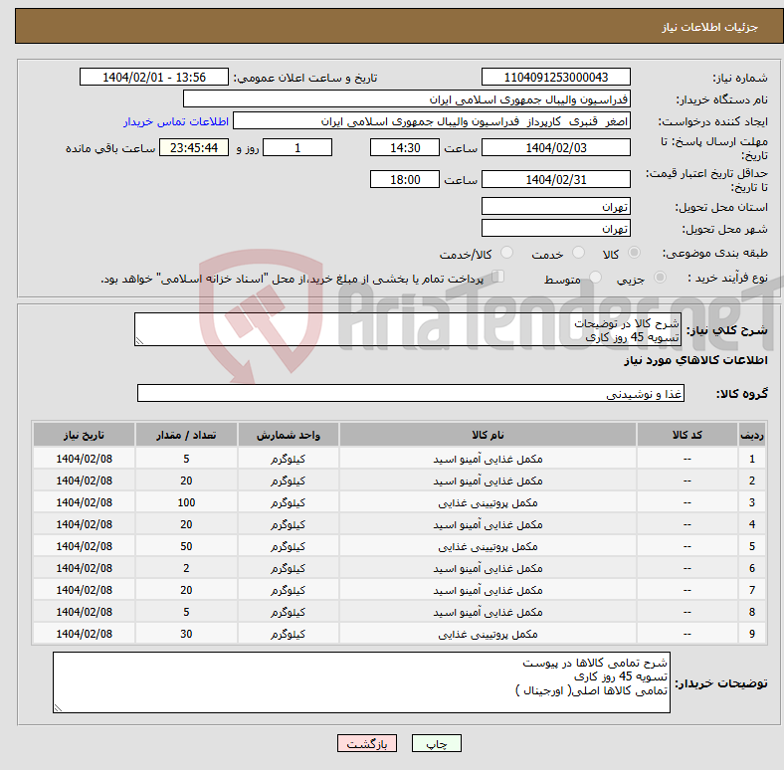The width and height of the screenshot is (784, 770).
Task: Click the کد کالا column header
Action: tap(686, 435)
